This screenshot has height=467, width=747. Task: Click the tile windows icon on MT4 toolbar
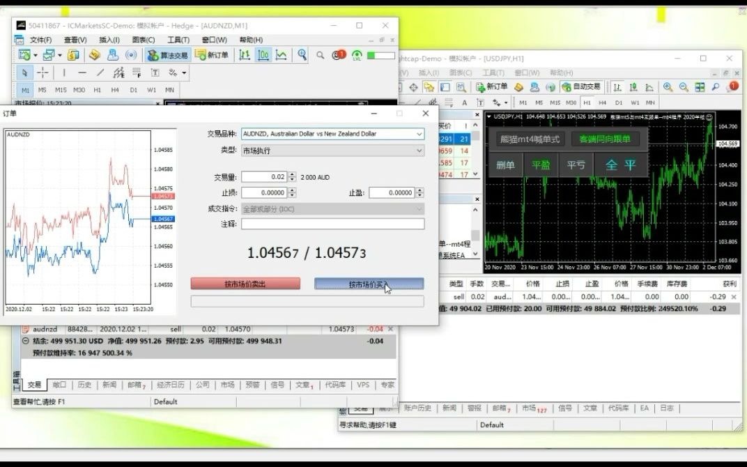coord(698,86)
